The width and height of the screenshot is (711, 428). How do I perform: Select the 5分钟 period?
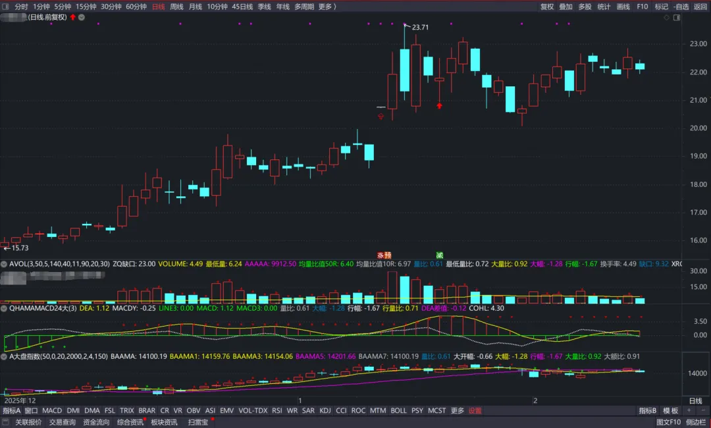click(x=63, y=7)
